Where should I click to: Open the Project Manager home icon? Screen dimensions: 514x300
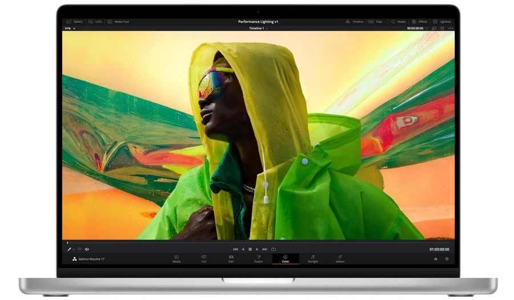click(436, 259)
